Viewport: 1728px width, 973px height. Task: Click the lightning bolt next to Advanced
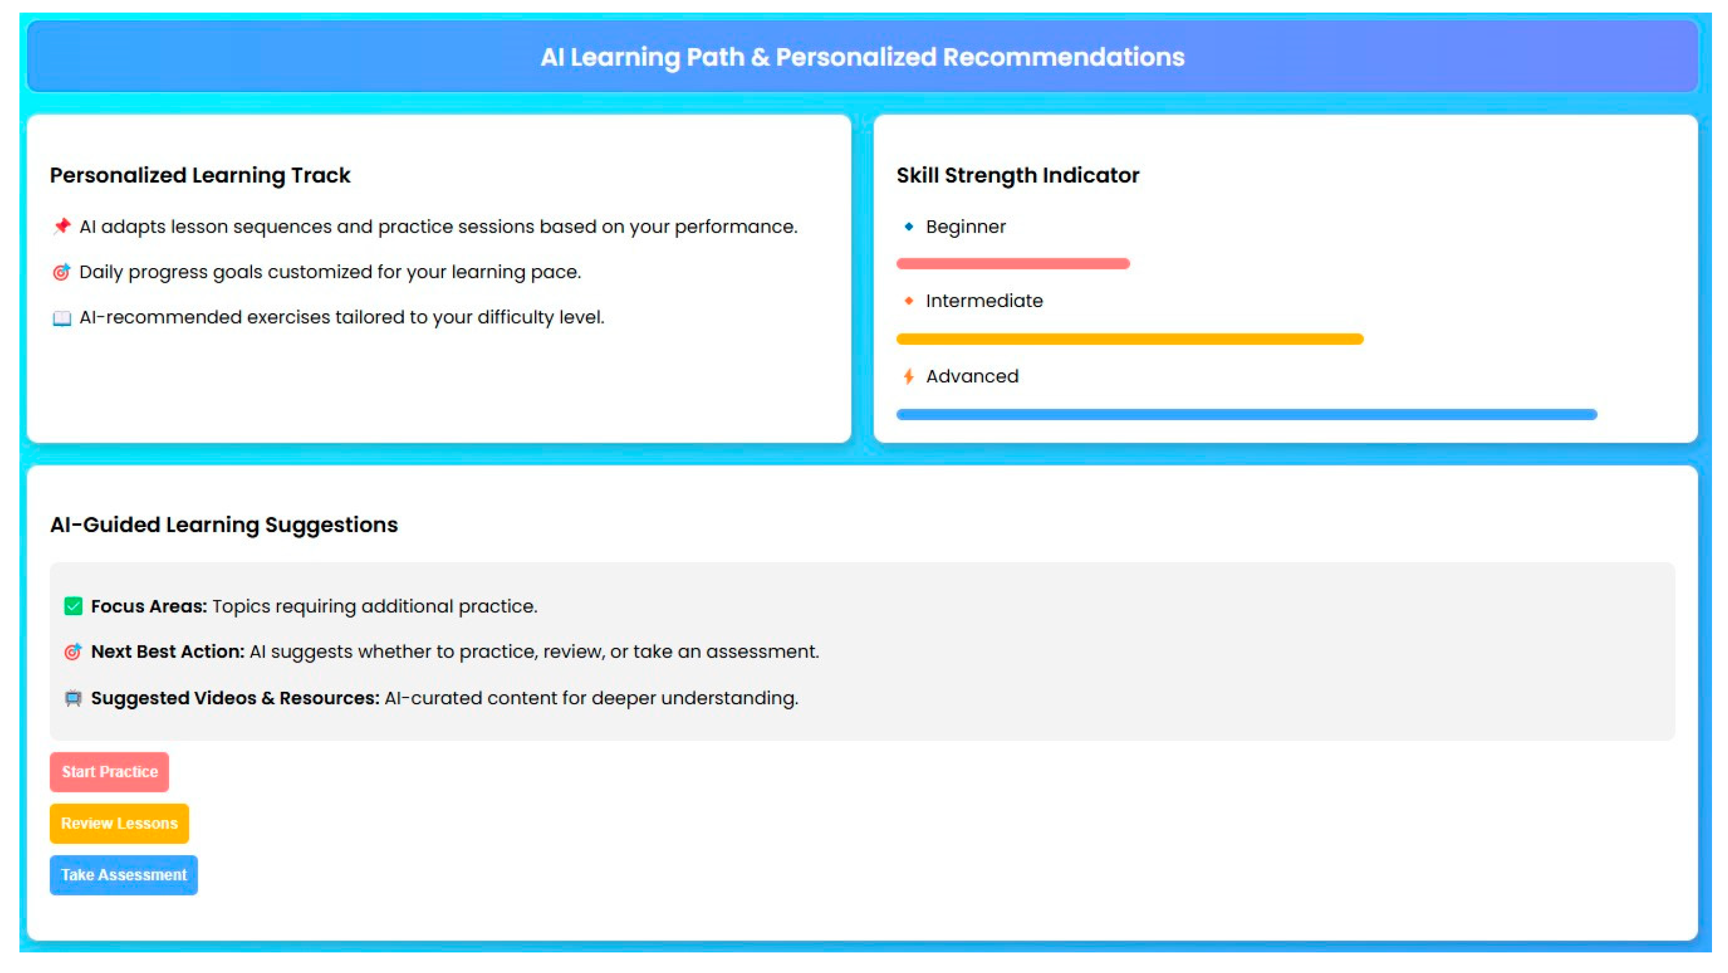[x=908, y=376]
